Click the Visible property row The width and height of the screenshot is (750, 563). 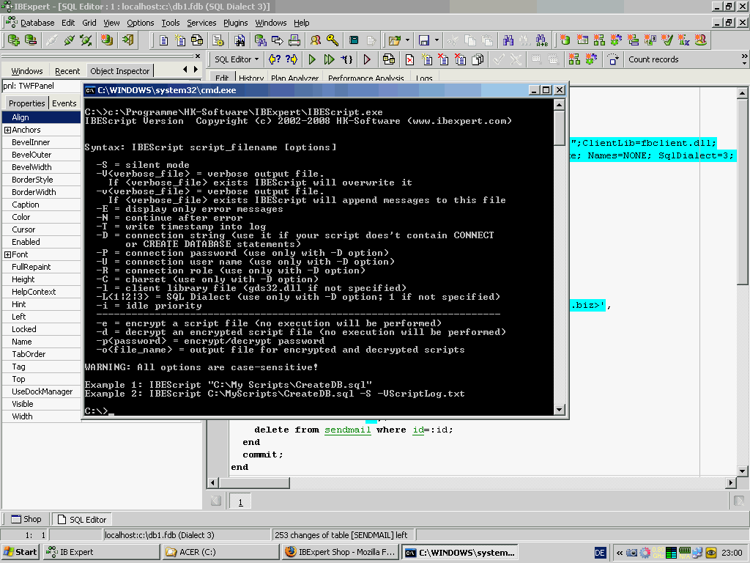click(42, 404)
